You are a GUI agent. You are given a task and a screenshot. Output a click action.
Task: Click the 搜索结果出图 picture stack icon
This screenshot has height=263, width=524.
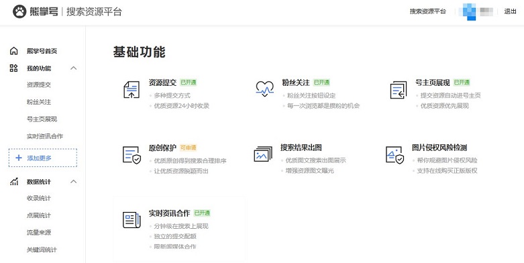(263, 154)
